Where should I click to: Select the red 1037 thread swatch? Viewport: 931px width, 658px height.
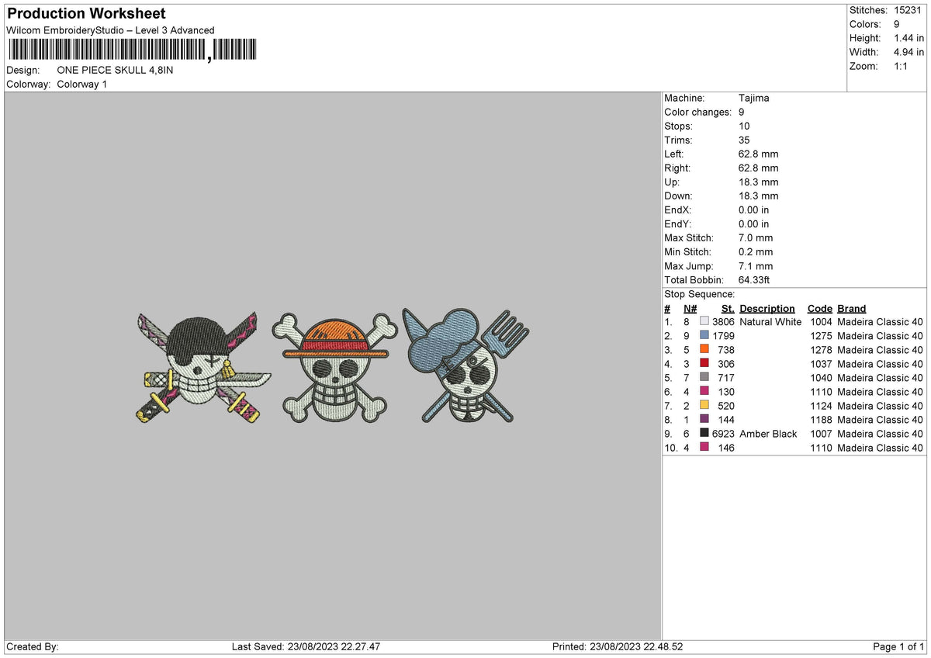tap(704, 364)
